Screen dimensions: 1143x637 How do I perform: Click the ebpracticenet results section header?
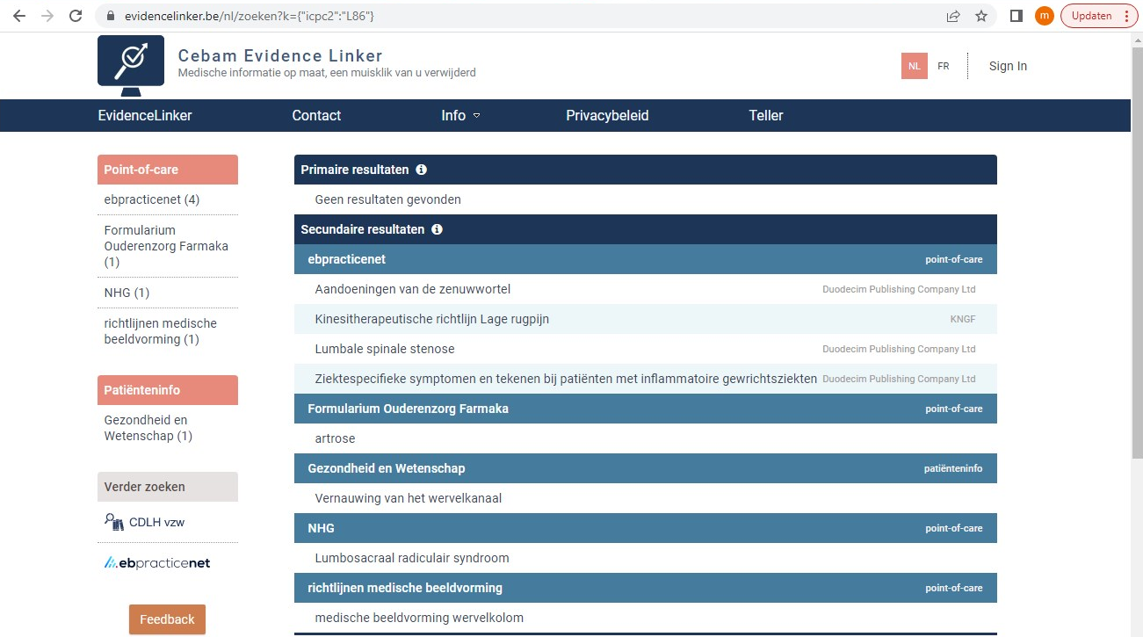pyautogui.click(x=646, y=259)
